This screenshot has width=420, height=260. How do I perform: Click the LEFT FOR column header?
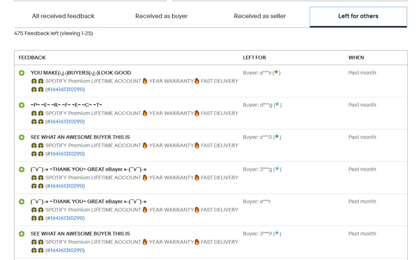[254, 57]
